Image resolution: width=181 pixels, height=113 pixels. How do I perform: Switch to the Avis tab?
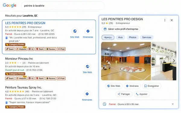point(120,37)
